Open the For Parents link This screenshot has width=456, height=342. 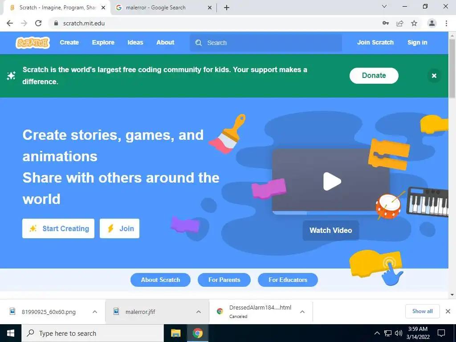(x=224, y=280)
